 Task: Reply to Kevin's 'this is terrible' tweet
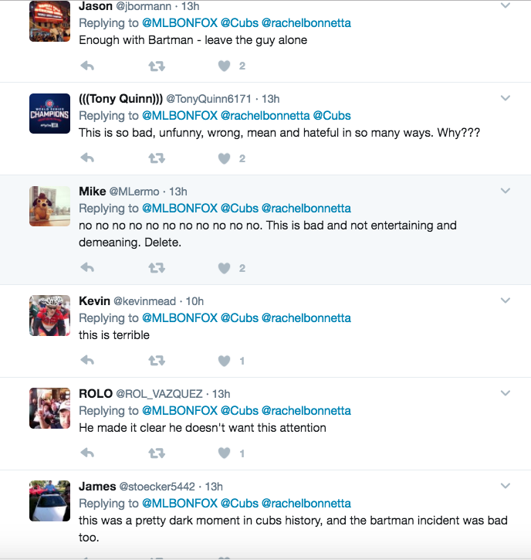click(x=87, y=361)
